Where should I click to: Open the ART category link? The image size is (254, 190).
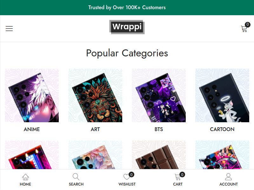pyautogui.click(x=95, y=129)
